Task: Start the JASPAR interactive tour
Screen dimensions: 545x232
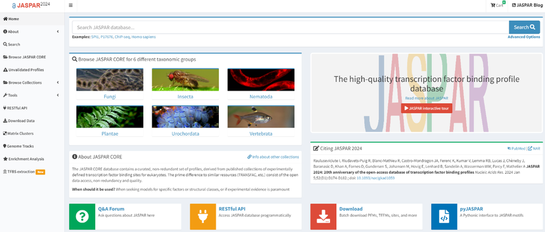Action: tap(426, 108)
